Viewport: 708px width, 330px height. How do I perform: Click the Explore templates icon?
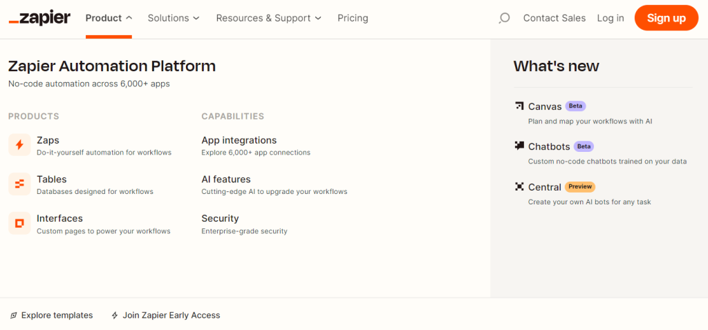[14, 316]
